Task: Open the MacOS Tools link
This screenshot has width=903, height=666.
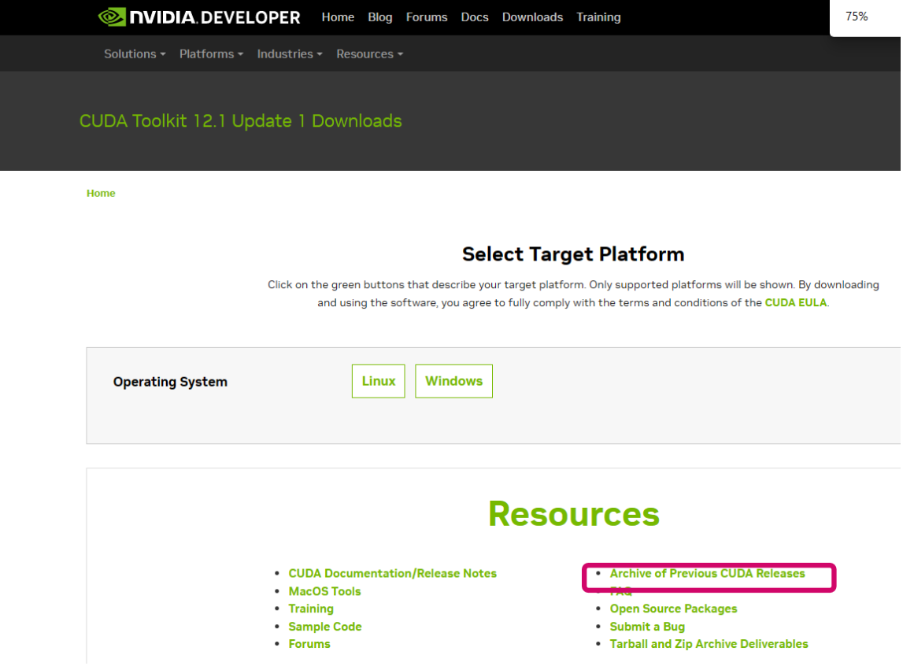Action: coord(325,592)
